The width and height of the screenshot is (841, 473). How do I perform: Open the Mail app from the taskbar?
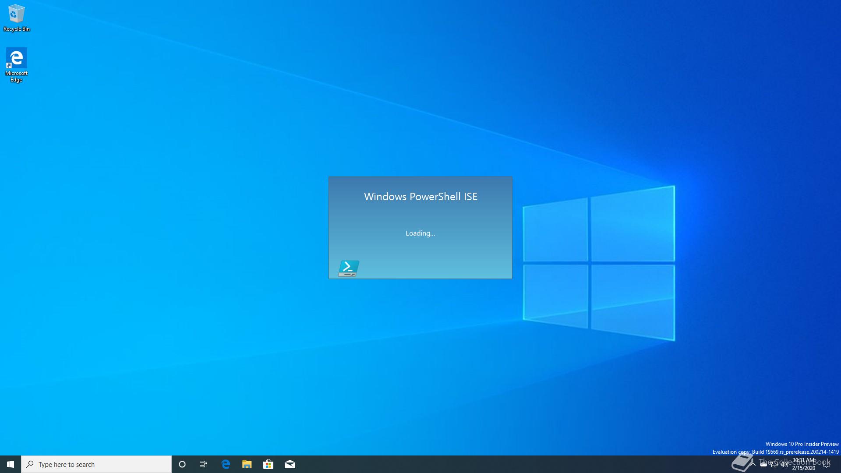[290, 464]
